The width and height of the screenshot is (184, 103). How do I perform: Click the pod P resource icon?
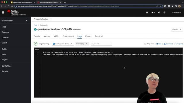pos(35,29)
